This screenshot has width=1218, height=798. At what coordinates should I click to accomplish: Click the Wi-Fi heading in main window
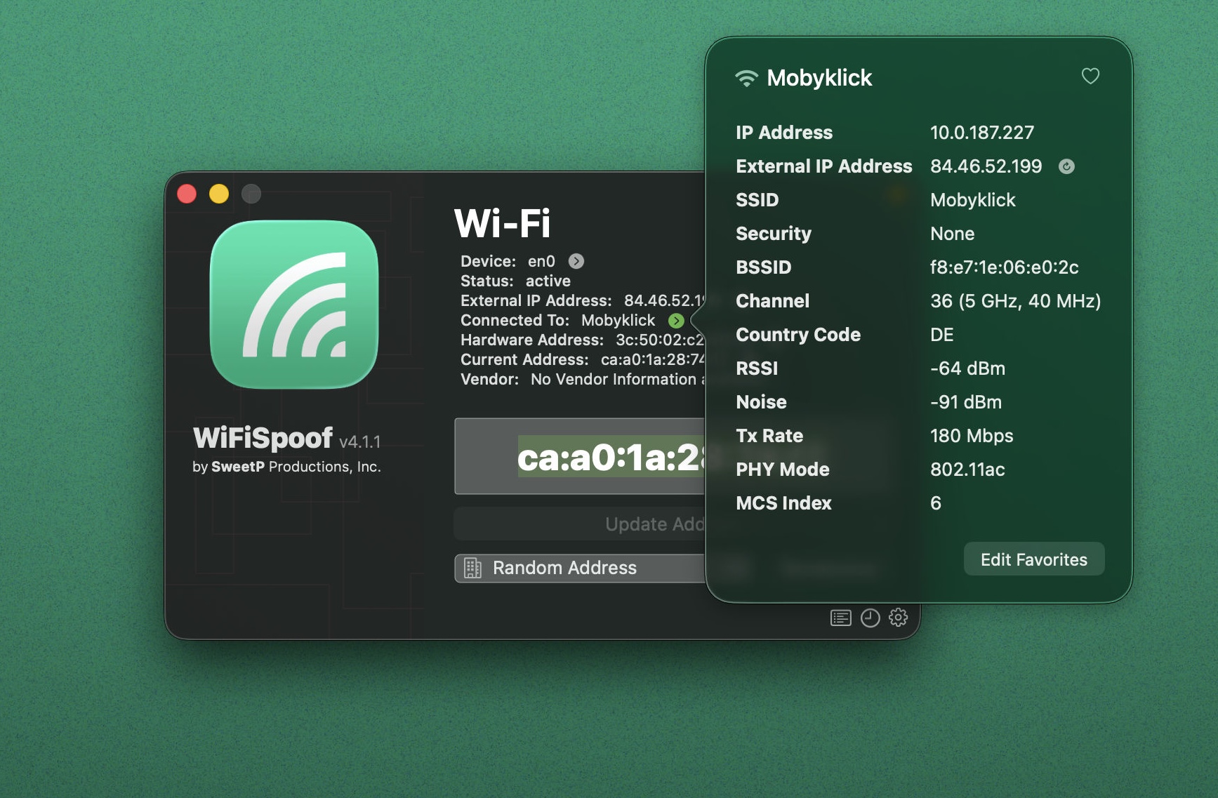pyautogui.click(x=502, y=224)
